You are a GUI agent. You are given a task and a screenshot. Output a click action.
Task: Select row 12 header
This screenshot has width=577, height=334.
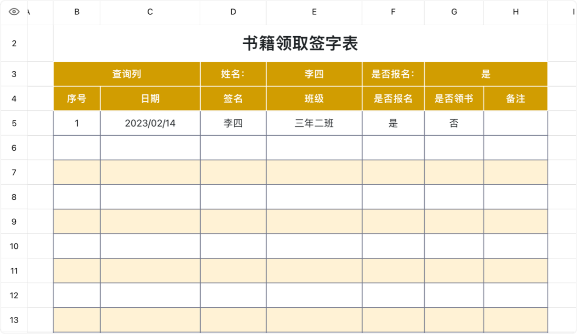14,295
